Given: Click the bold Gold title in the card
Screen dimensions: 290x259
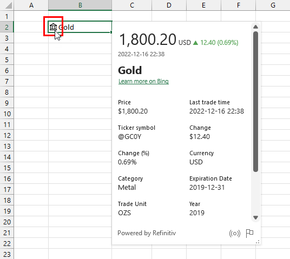Looking at the screenshot, I should point(130,70).
